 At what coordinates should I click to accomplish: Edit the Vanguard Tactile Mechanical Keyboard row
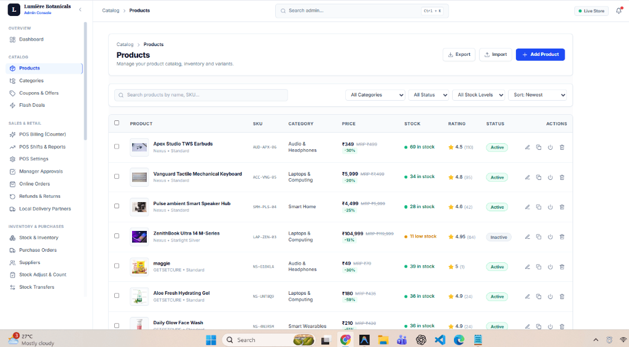[528, 177]
